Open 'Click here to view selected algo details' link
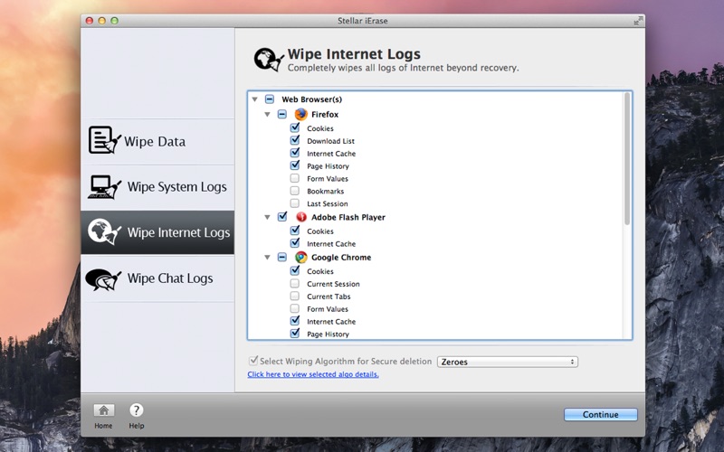724x452 pixels. tap(313, 374)
